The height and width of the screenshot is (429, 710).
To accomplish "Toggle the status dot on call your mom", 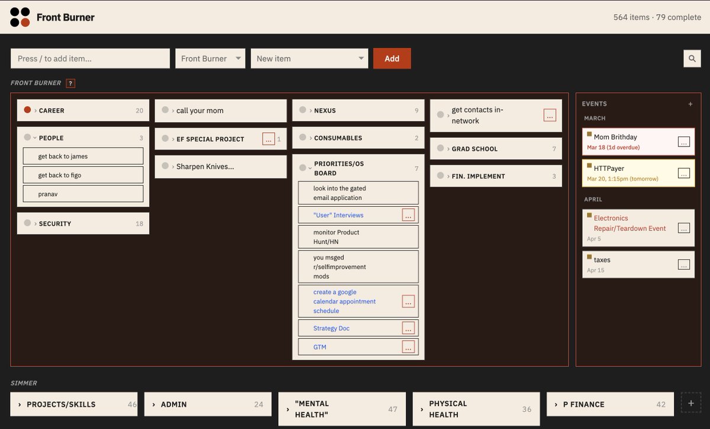I will click(165, 110).
